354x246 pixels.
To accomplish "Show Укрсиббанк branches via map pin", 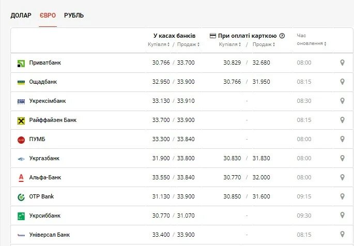I will point(342,216).
